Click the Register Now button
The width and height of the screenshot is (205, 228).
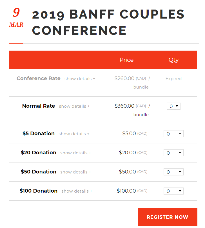(x=168, y=217)
